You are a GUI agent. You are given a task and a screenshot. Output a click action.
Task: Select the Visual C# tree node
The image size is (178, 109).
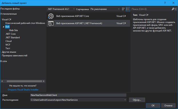pyautogui.click(x=7, y=19)
